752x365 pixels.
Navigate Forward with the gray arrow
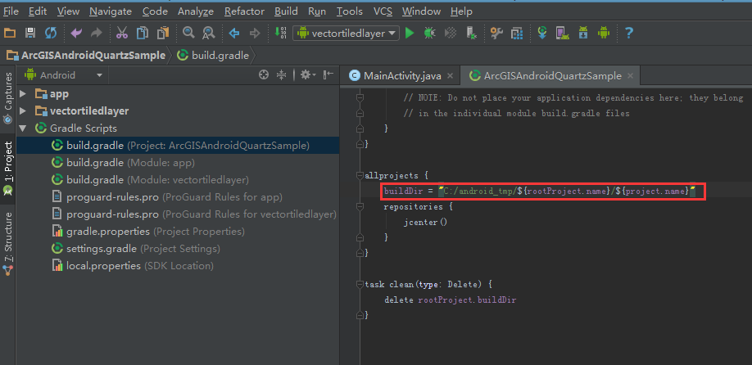(x=255, y=33)
